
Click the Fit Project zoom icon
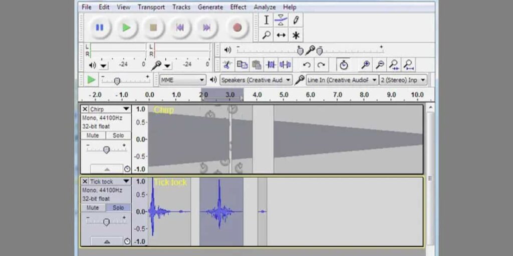[x=409, y=64]
